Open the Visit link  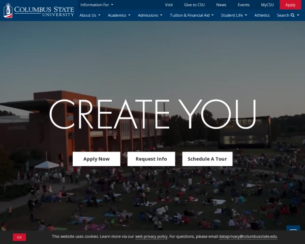coord(169,5)
